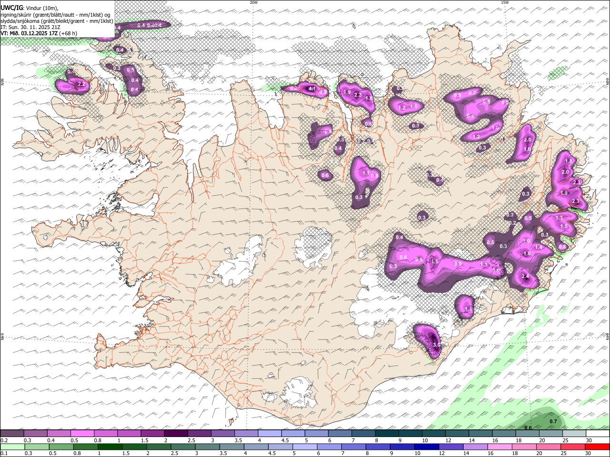
Task: Click the UWC/IG title in the header box
Action: click(11, 8)
